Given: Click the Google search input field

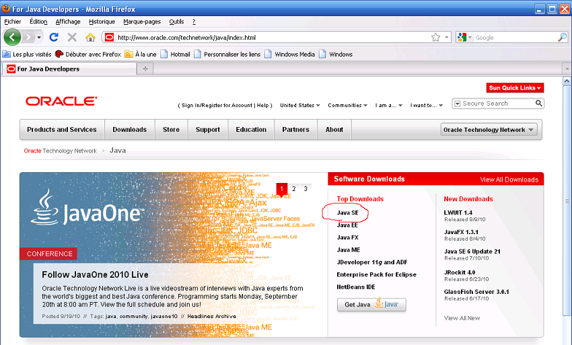Looking at the screenshot, I should (x=515, y=37).
